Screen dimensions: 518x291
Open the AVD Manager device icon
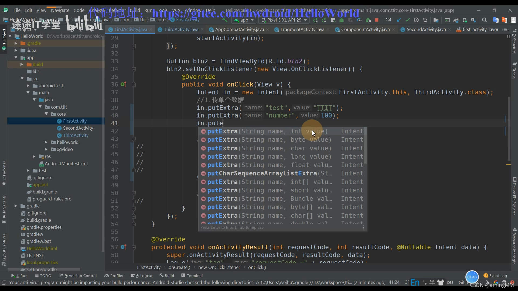[465, 20]
